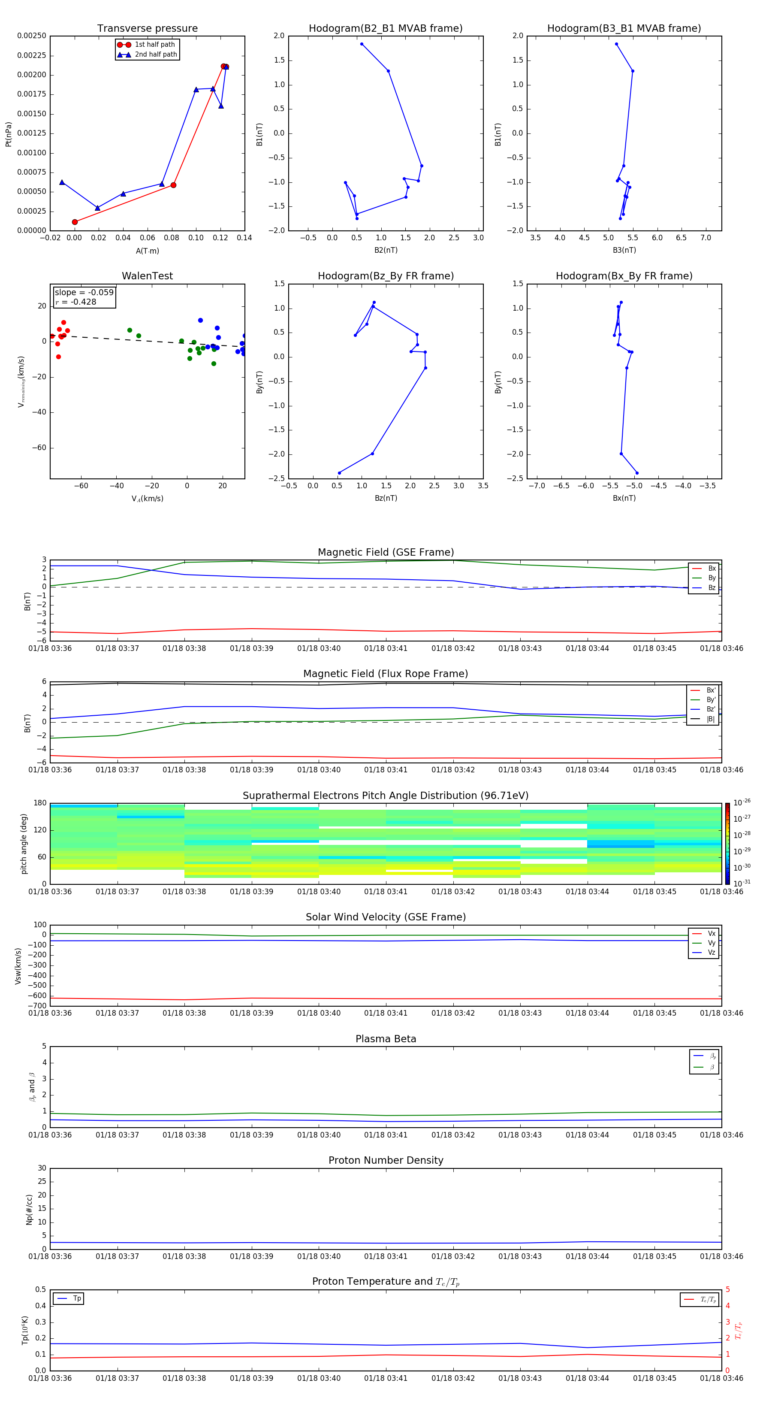Click the 'WalenTest' plot title
This screenshot has height=1416, width=772.
147,276
